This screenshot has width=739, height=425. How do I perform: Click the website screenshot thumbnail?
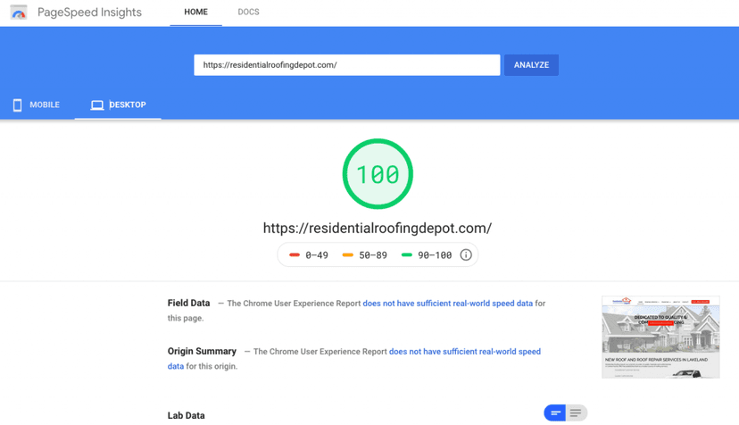pyautogui.click(x=660, y=337)
